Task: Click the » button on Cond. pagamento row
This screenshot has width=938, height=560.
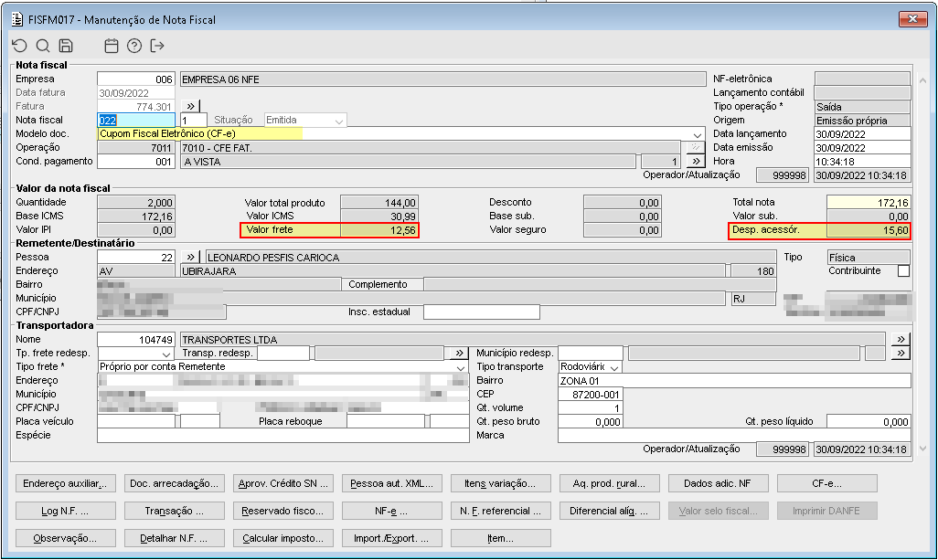Action: (695, 162)
